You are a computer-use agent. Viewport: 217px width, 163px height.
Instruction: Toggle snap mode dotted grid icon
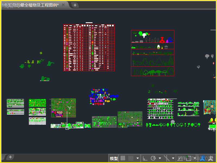click(x=131, y=158)
